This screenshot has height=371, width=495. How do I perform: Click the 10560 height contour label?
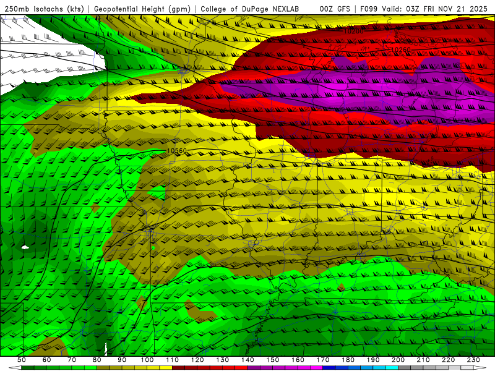pos(177,151)
